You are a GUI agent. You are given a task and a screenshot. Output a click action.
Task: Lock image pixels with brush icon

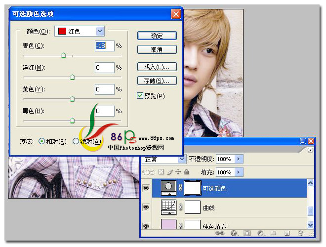click(x=170, y=172)
